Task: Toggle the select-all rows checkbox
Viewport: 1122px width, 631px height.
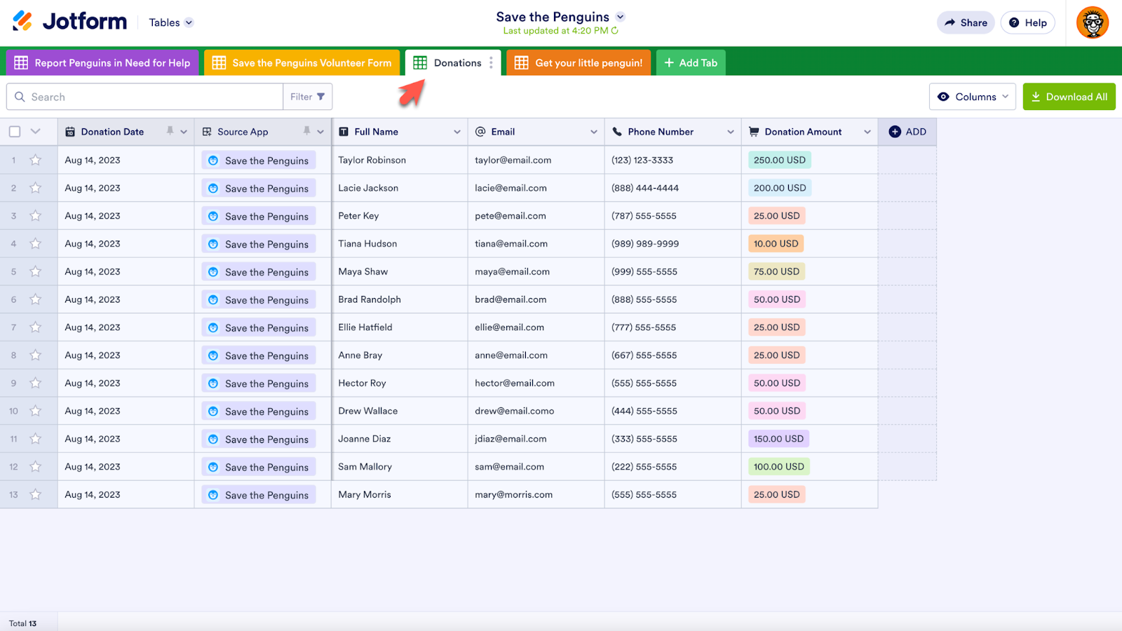Action: point(15,132)
